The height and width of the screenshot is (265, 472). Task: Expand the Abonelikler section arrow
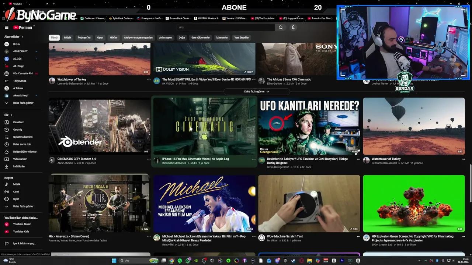[22, 37]
